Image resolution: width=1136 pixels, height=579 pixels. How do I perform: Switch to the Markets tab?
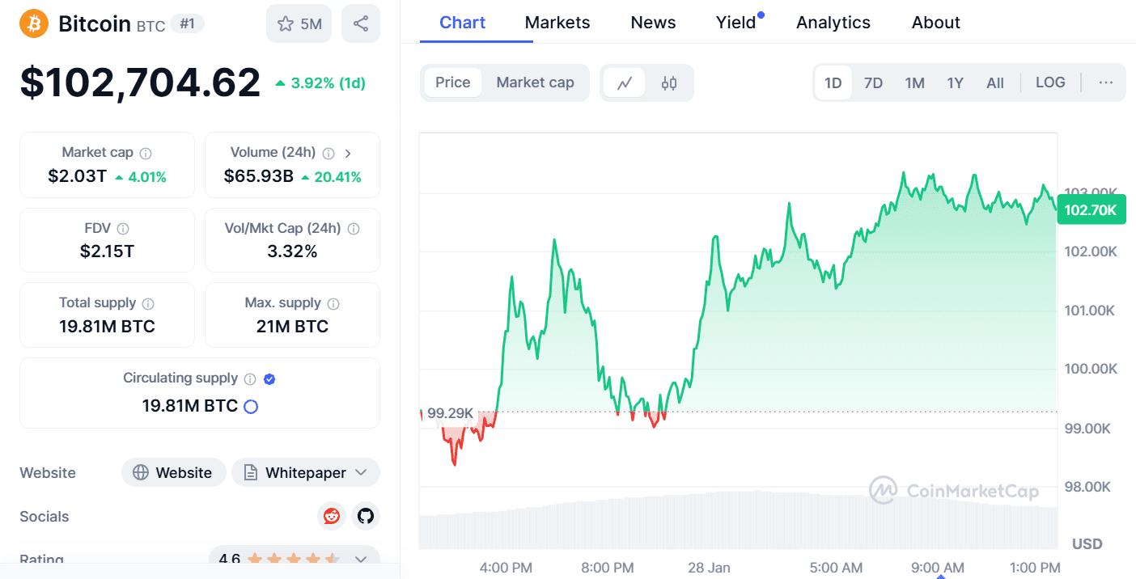[x=557, y=22]
